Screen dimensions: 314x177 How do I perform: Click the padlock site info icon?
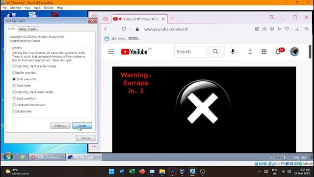(x=137, y=29)
